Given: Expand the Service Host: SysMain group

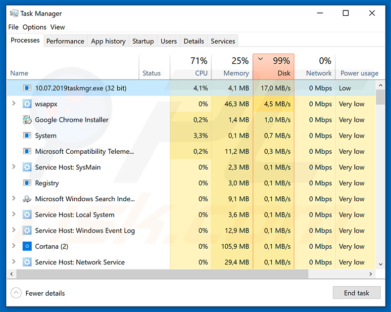Looking at the screenshot, I should click(x=14, y=167).
